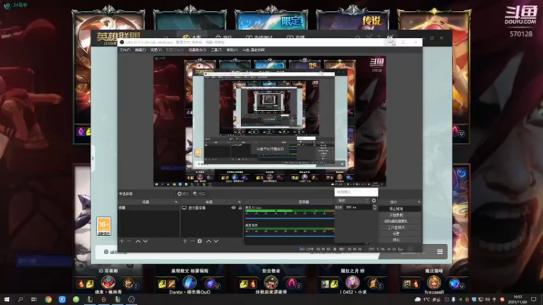This screenshot has height=305, width=543.
Task: Click the 滤镜 filters button above Sources
Action: tap(199, 194)
